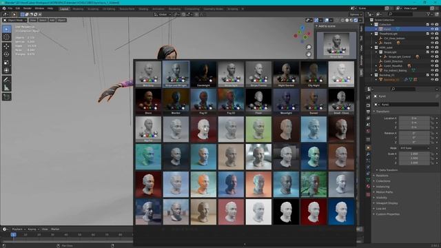Choose the Candlelight lighting preset thumbnail
This screenshot has height=248, width=441.
pyautogui.click(x=203, y=74)
